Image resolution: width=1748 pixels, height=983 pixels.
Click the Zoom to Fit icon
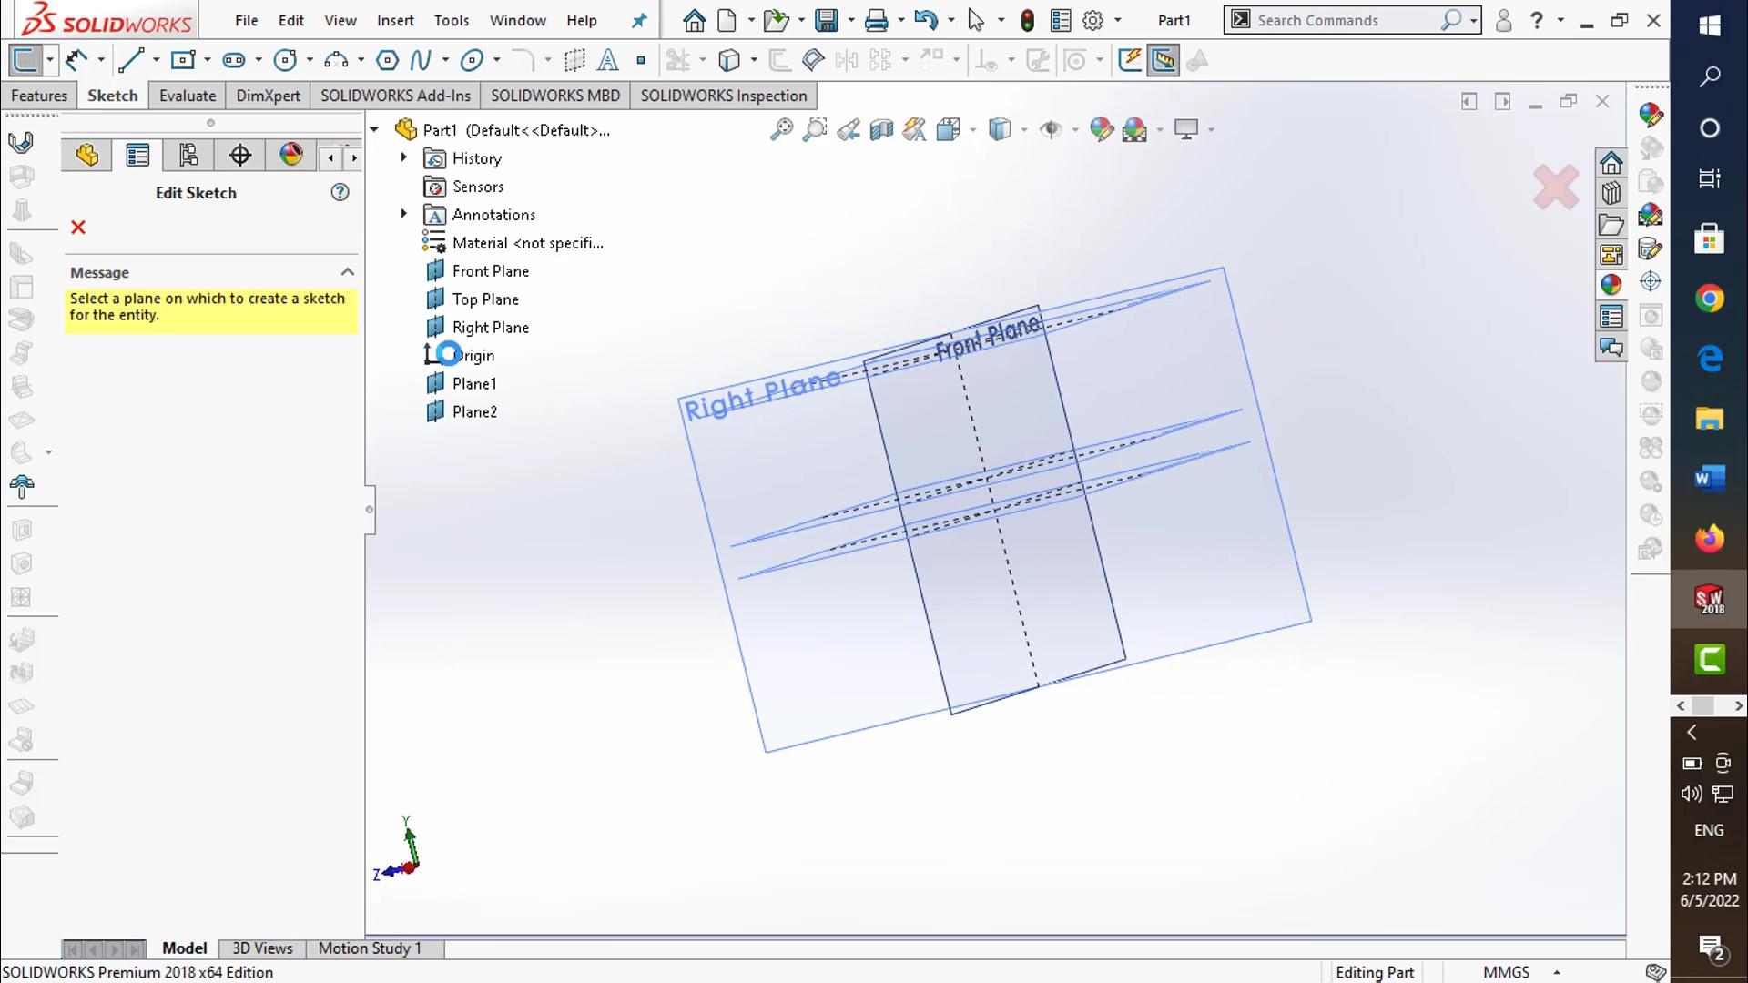[781, 130]
